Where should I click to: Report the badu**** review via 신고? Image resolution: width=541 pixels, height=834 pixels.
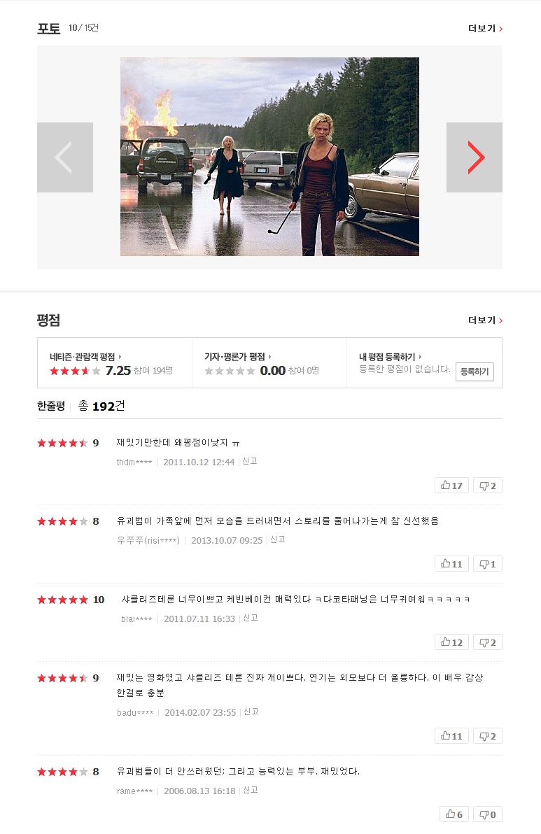[x=251, y=712]
